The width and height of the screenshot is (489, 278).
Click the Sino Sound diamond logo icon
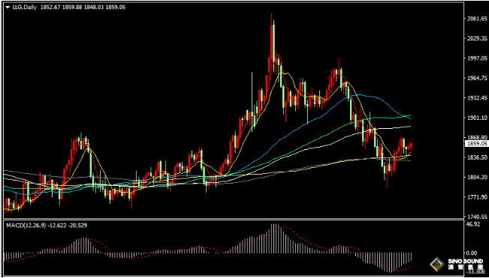pyautogui.click(x=437, y=265)
